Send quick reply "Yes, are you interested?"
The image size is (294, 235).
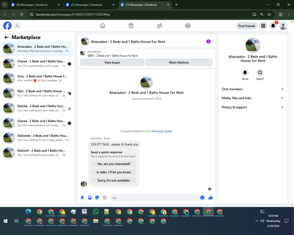coord(114,164)
